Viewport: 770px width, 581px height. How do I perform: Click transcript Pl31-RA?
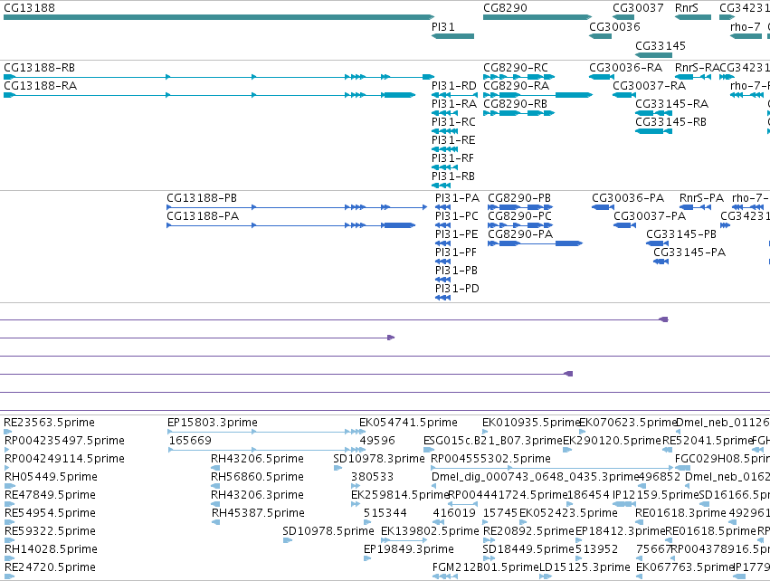tap(445, 113)
